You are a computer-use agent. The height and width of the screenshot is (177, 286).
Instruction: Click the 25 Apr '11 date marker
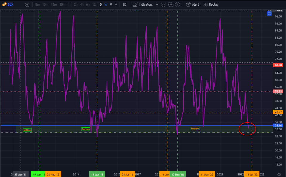click(x=20, y=174)
